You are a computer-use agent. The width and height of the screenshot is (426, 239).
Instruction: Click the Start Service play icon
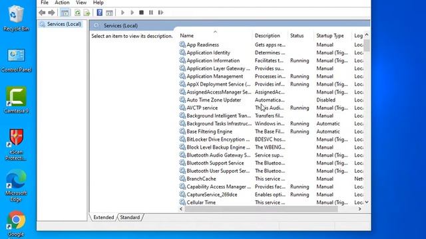coord(122,13)
